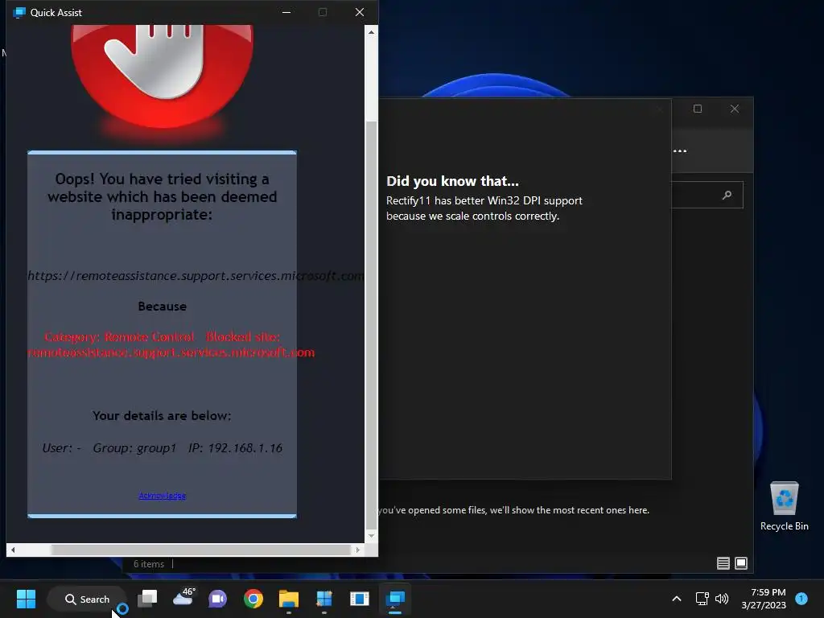Click the 'Did you know that...' heading
824x618 pixels.
(452, 181)
